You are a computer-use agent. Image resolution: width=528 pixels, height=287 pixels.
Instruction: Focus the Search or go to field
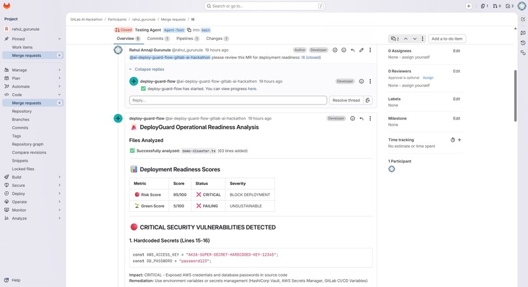265,6
